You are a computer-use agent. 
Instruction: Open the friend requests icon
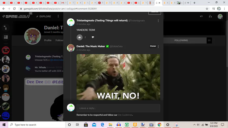coord(210,16)
